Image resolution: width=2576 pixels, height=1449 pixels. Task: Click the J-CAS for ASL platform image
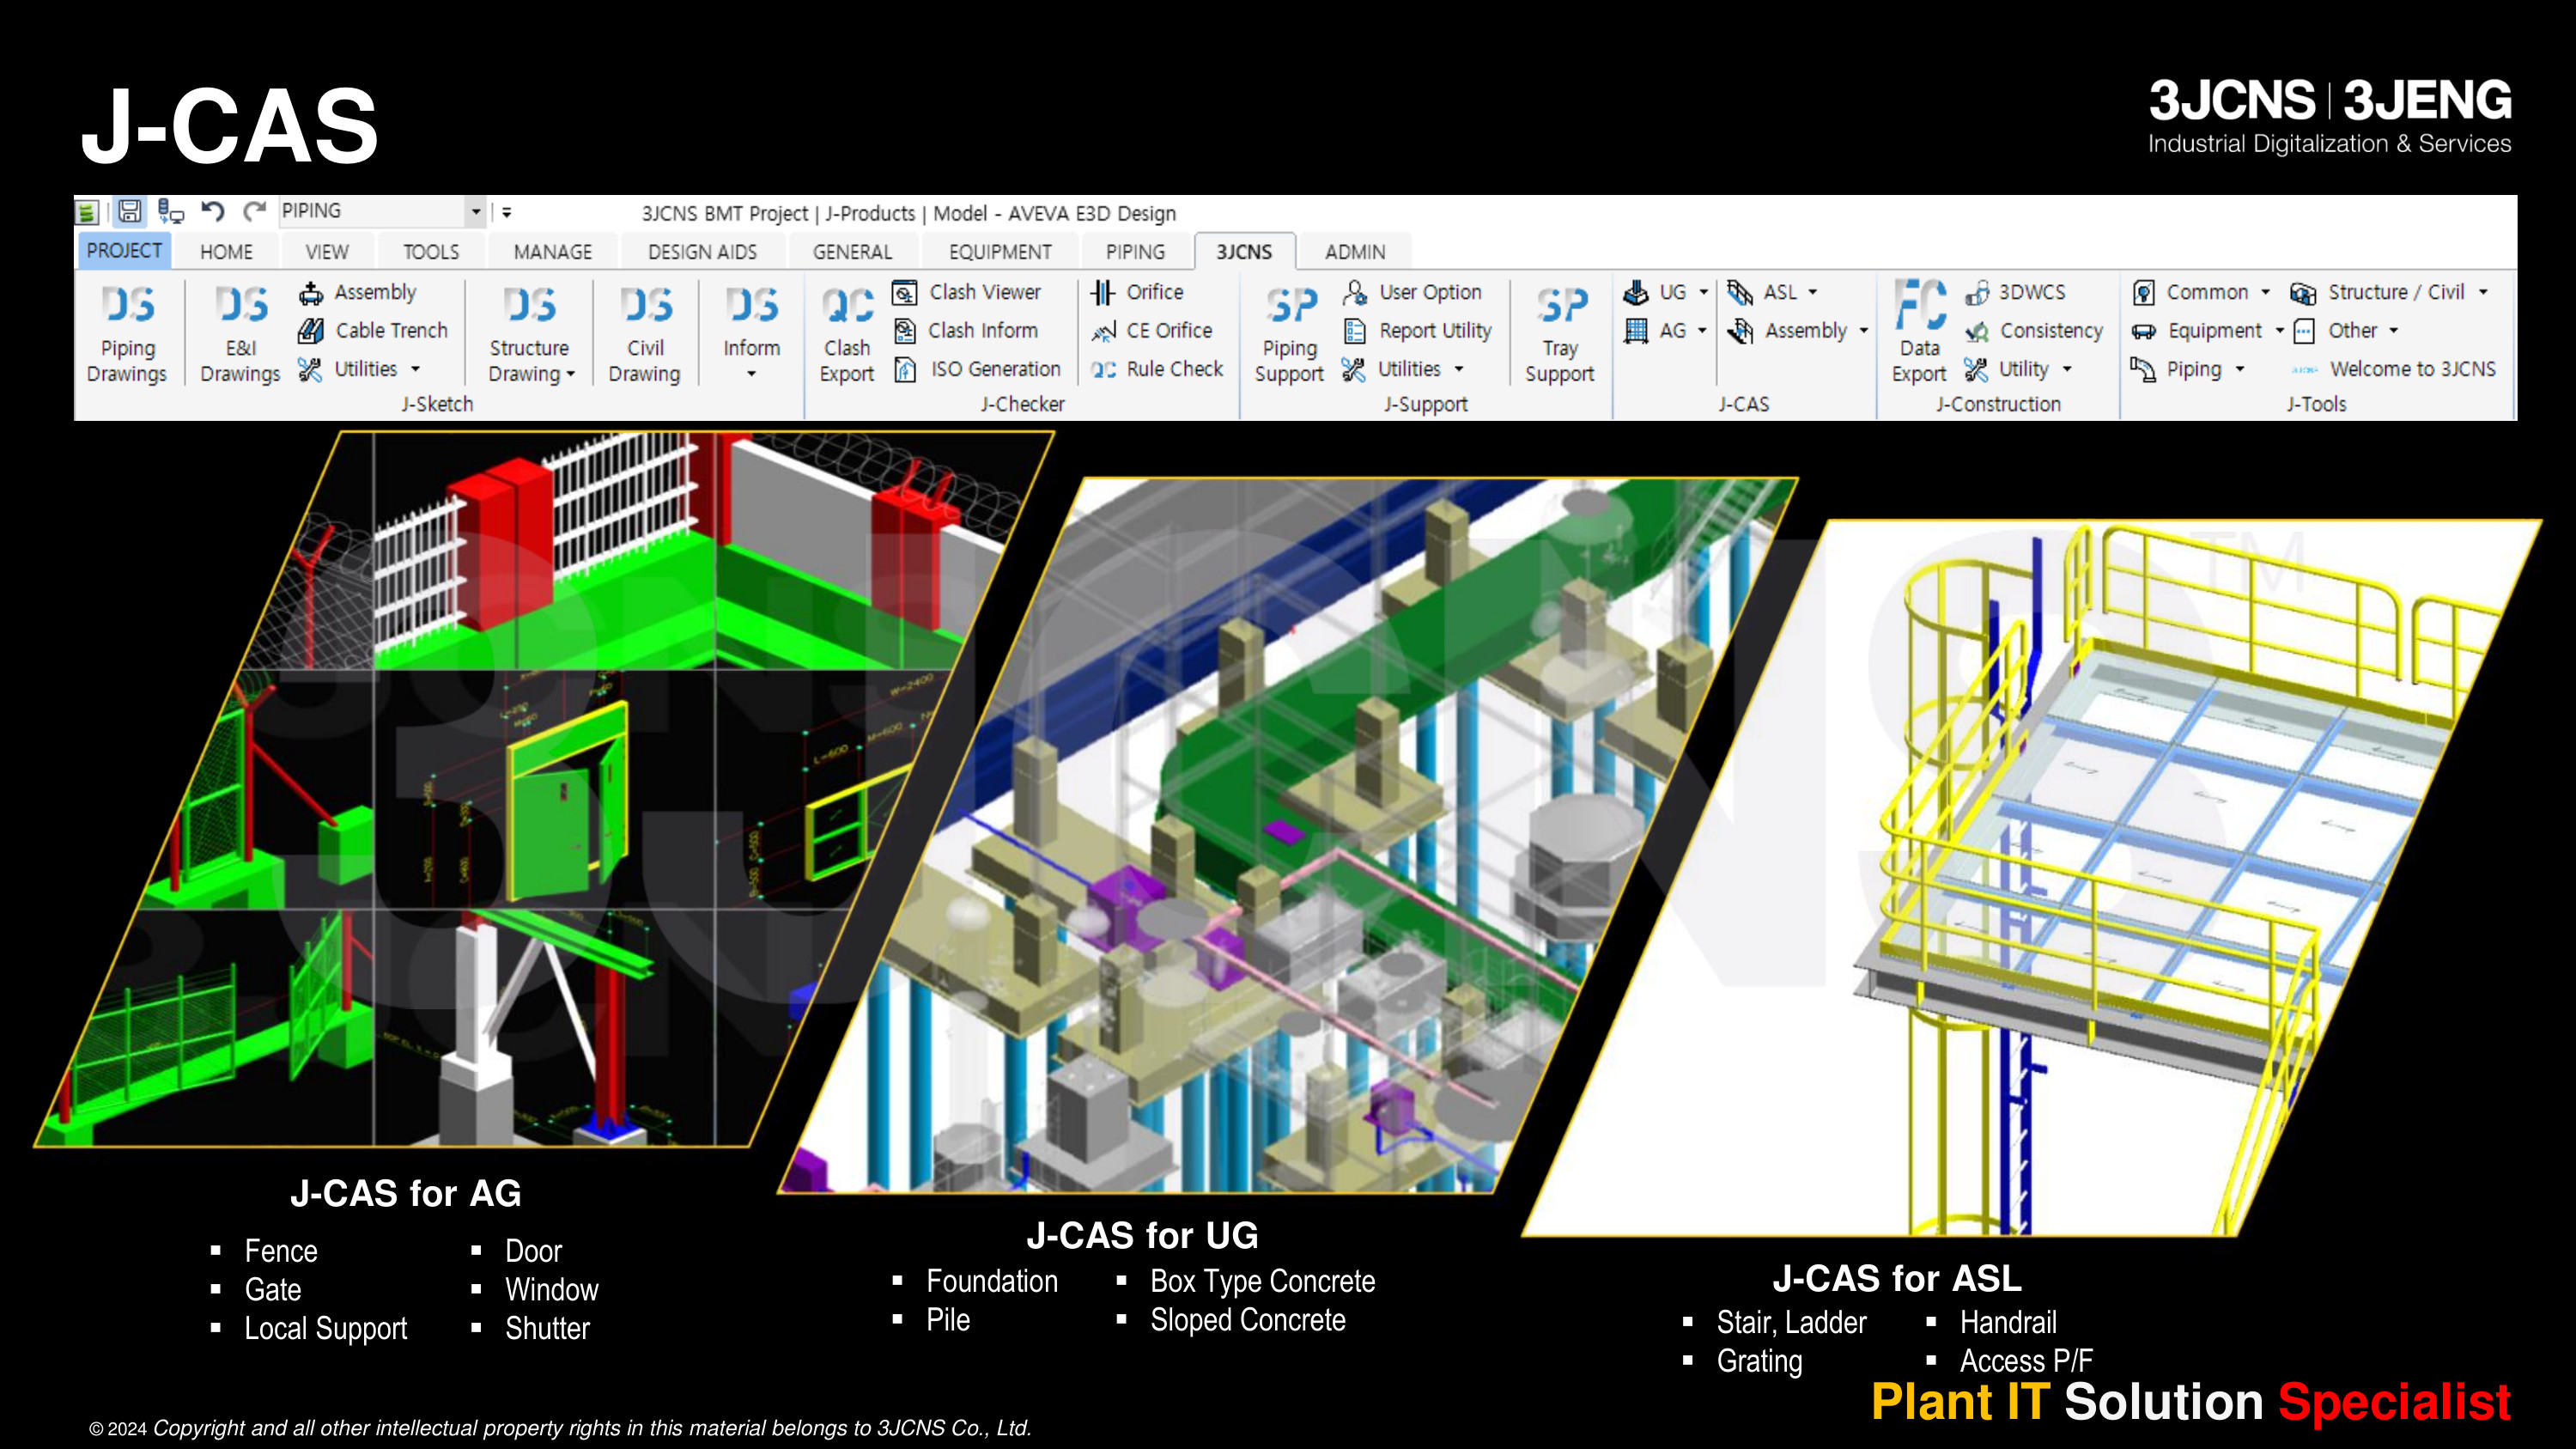tap(2031, 878)
